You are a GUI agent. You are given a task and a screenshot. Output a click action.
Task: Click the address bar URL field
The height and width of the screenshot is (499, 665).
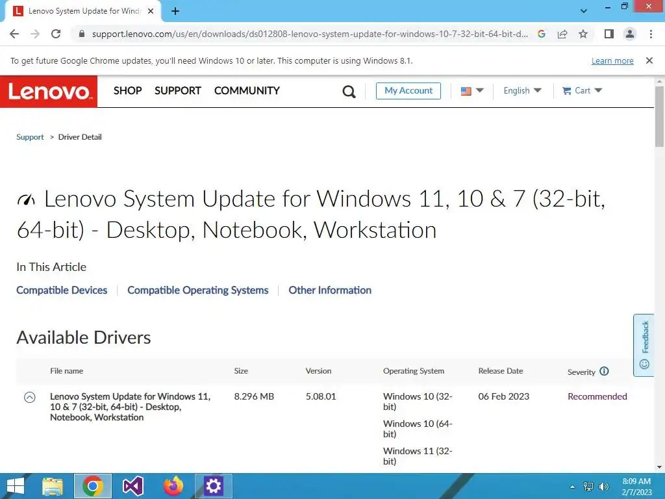click(310, 34)
